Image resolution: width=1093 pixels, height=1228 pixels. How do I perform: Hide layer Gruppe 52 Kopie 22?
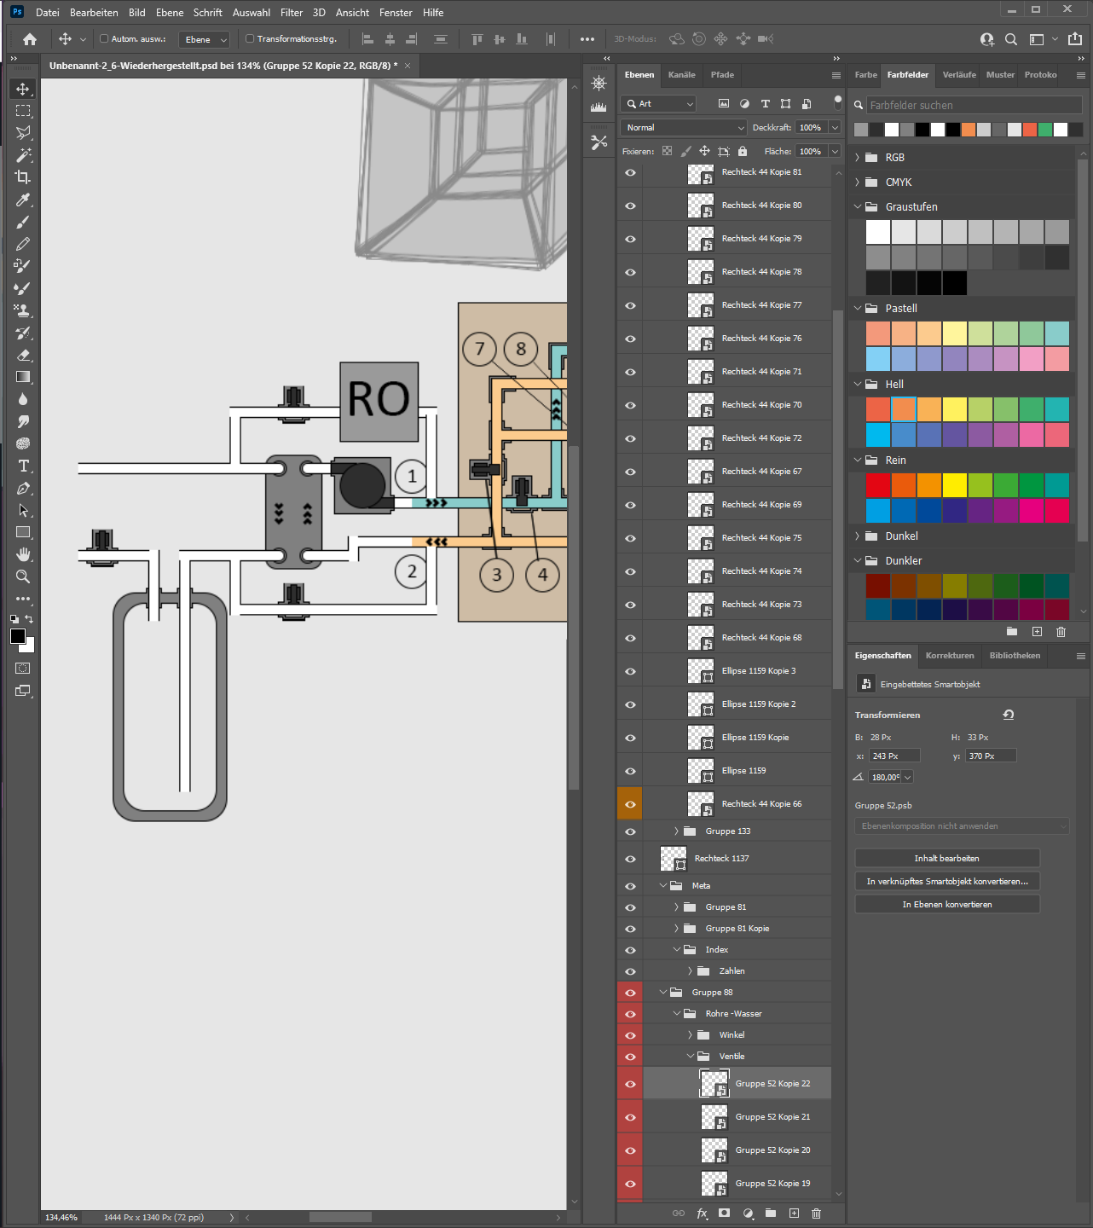(630, 1084)
